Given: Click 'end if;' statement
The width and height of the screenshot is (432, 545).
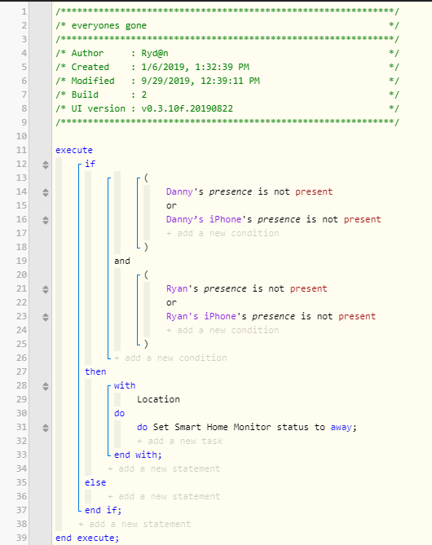Looking at the screenshot, I should click(x=104, y=510).
